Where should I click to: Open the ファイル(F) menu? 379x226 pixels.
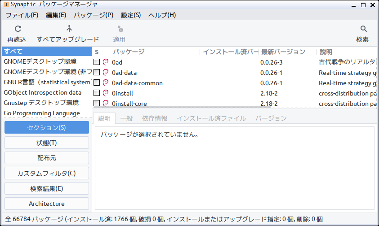coord(22,15)
